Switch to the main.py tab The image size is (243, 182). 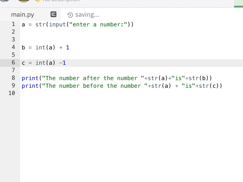pos(22,15)
